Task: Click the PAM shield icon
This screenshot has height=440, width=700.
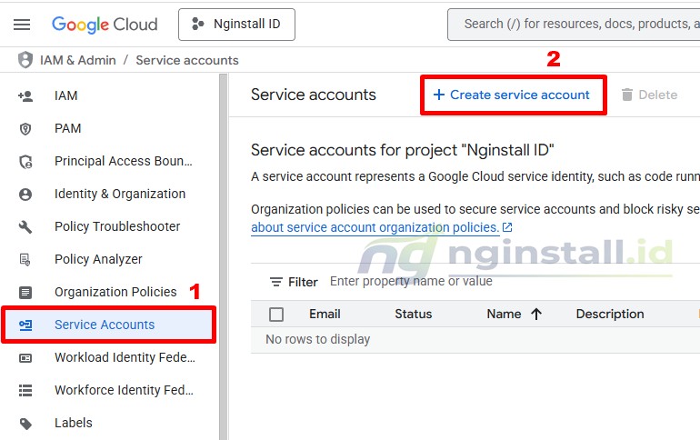Action: tap(25, 128)
